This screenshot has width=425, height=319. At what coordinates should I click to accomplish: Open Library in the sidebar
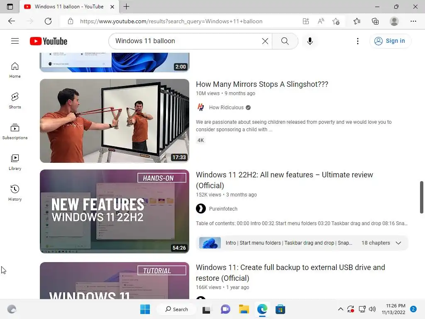(15, 162)
